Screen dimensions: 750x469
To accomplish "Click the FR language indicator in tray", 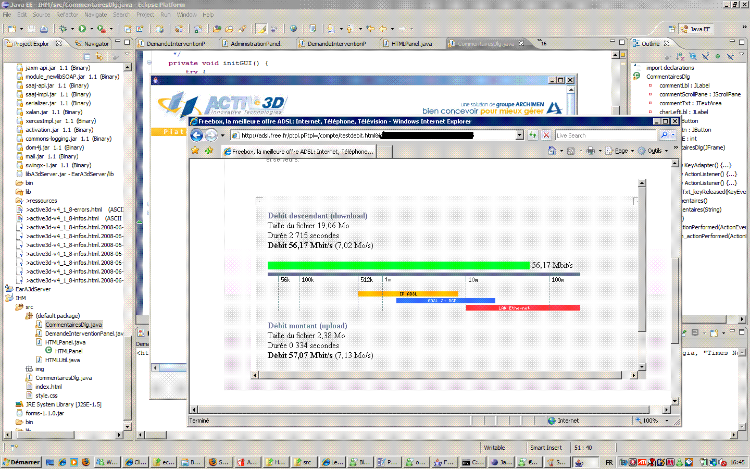I will [609, 462].
